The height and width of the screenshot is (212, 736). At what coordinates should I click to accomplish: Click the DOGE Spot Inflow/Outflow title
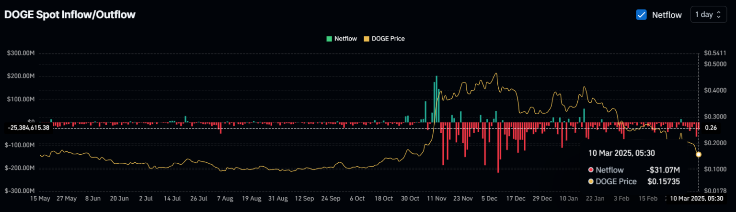point(70,15)
